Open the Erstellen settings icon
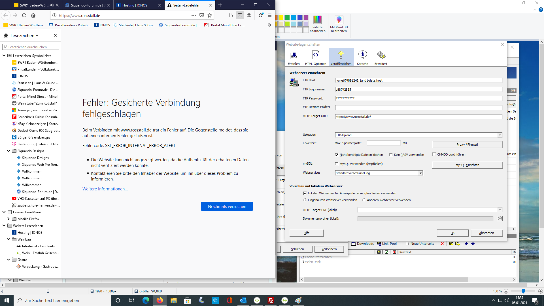The width and height of the screenshot is (544, 306). (294, 55)
